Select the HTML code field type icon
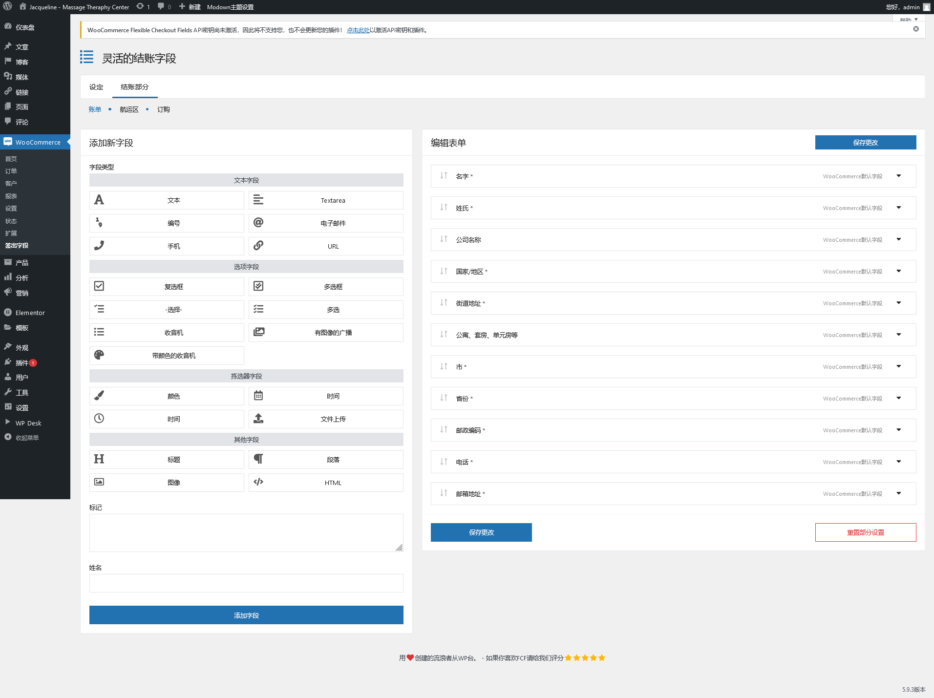 258,482
